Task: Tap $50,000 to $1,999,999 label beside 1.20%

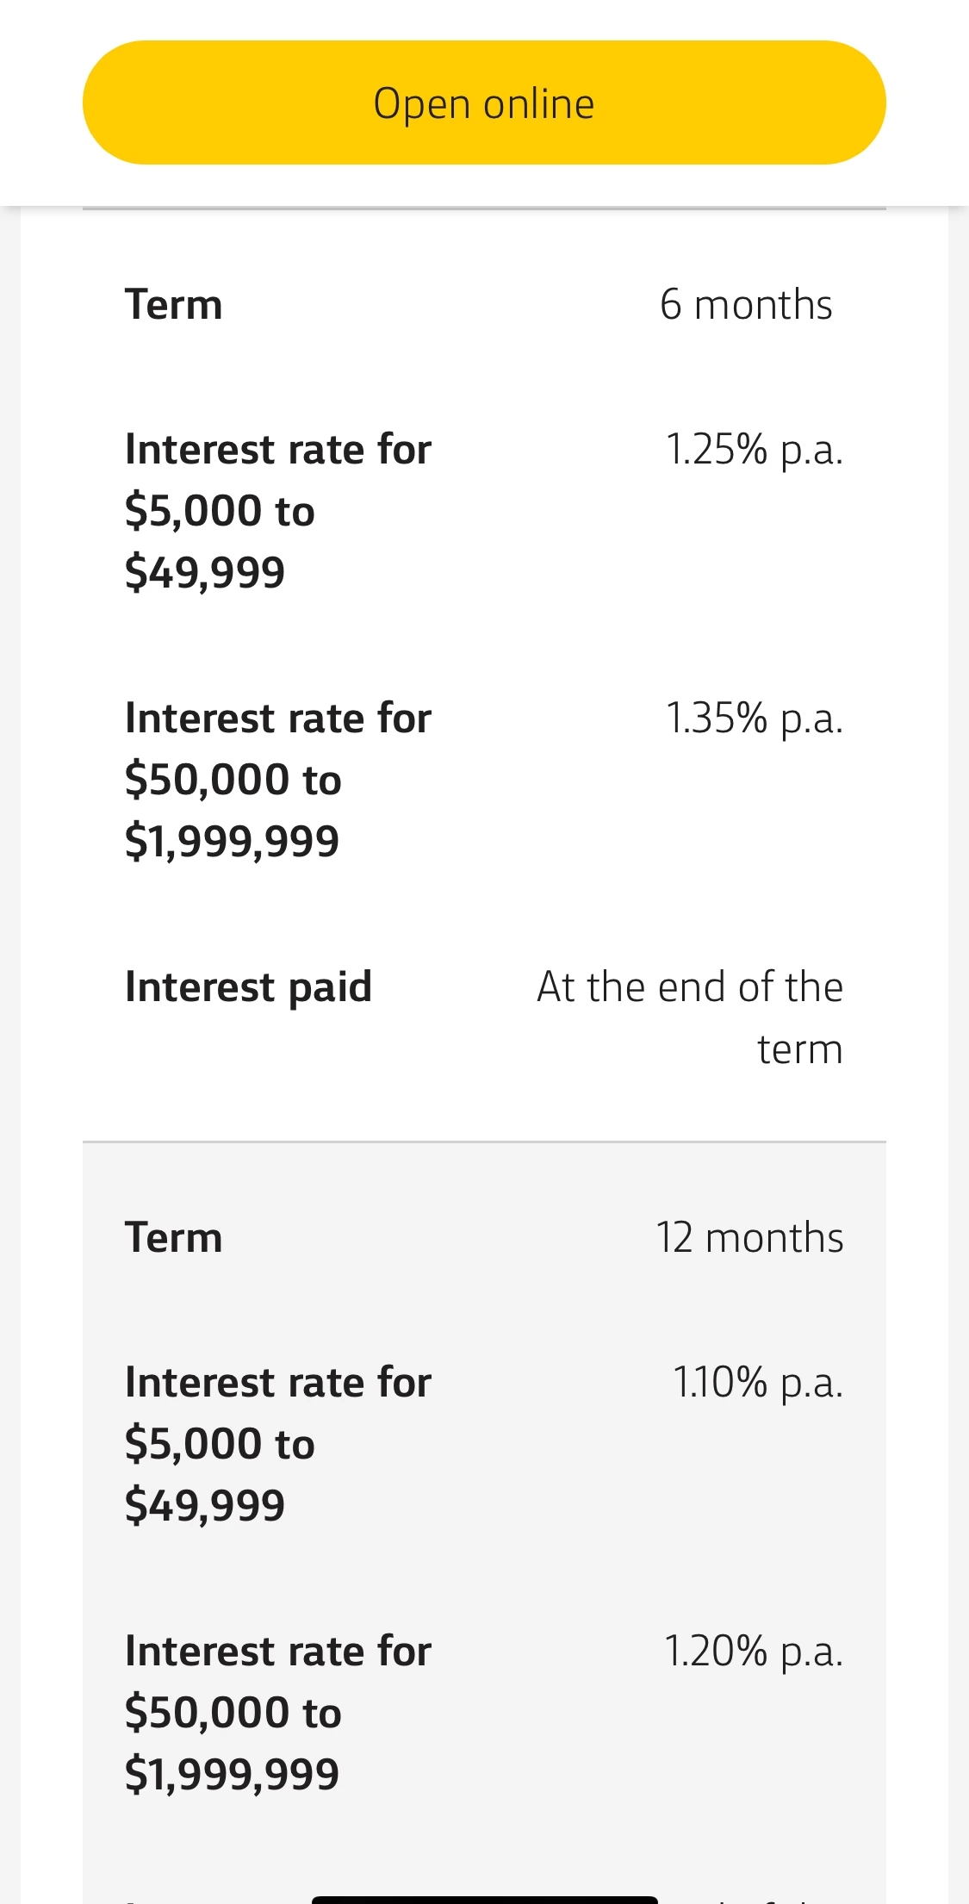Action: (x=277, y=1713)
